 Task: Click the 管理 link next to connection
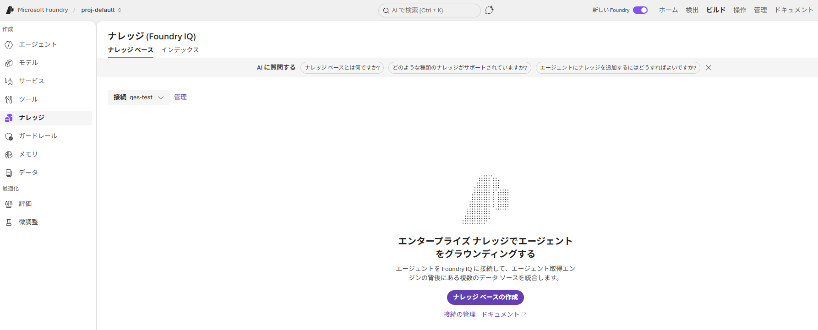(x=180, y=97)
